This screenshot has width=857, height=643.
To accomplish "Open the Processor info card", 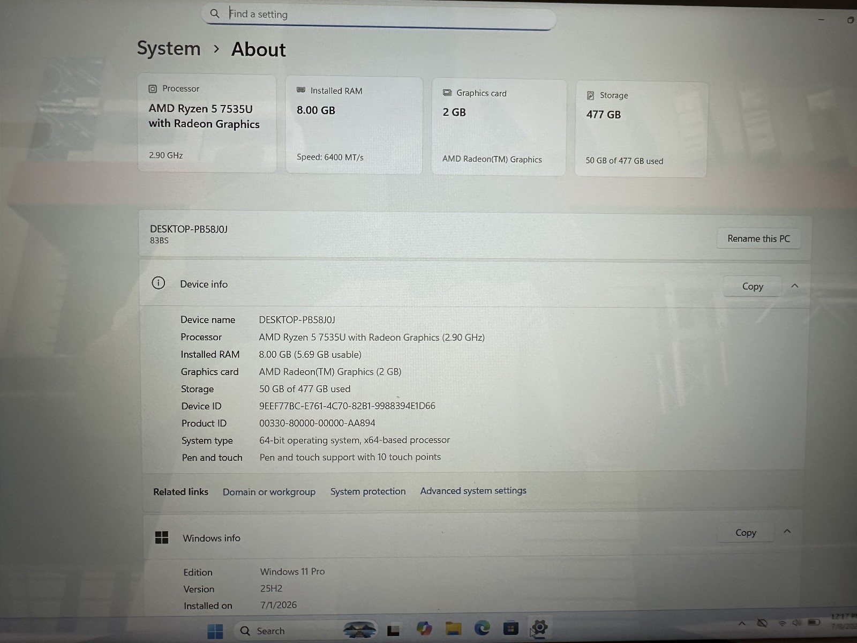I will [207, 123].
